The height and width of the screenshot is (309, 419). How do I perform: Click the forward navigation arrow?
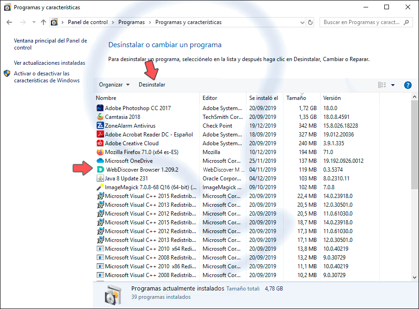(23, 23)
